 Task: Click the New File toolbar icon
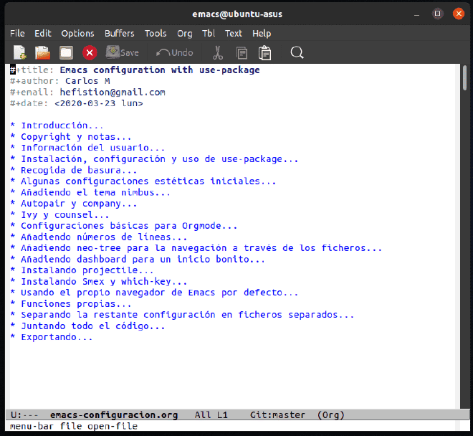20,53
